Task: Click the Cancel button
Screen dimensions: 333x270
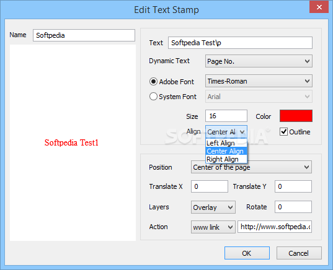Action: tap(299, 253)
